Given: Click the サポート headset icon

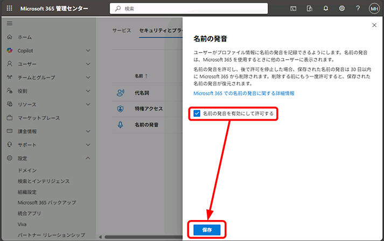Looking at the screenshot, I should click(10, 145).
